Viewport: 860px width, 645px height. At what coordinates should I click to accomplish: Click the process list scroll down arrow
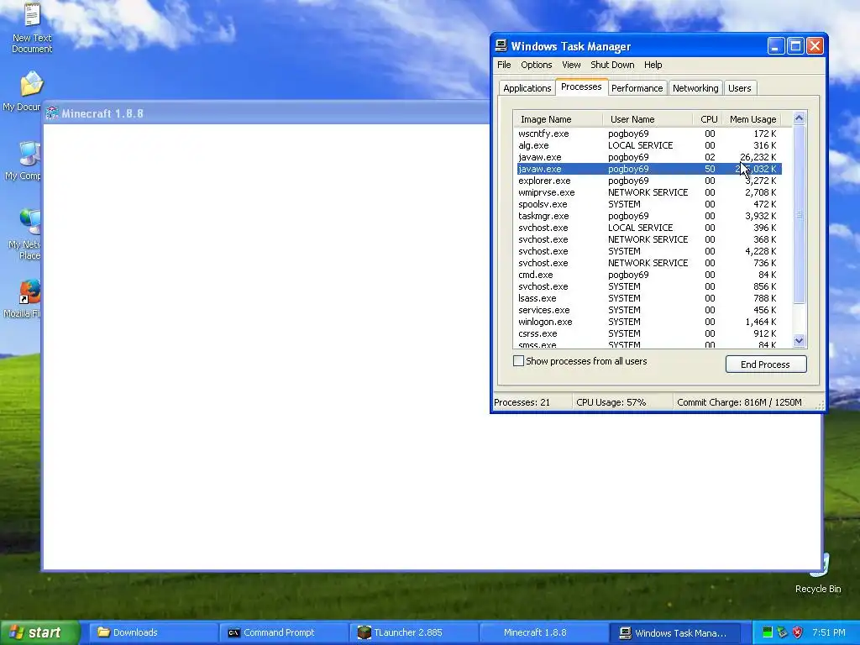(x=800, y=341)
